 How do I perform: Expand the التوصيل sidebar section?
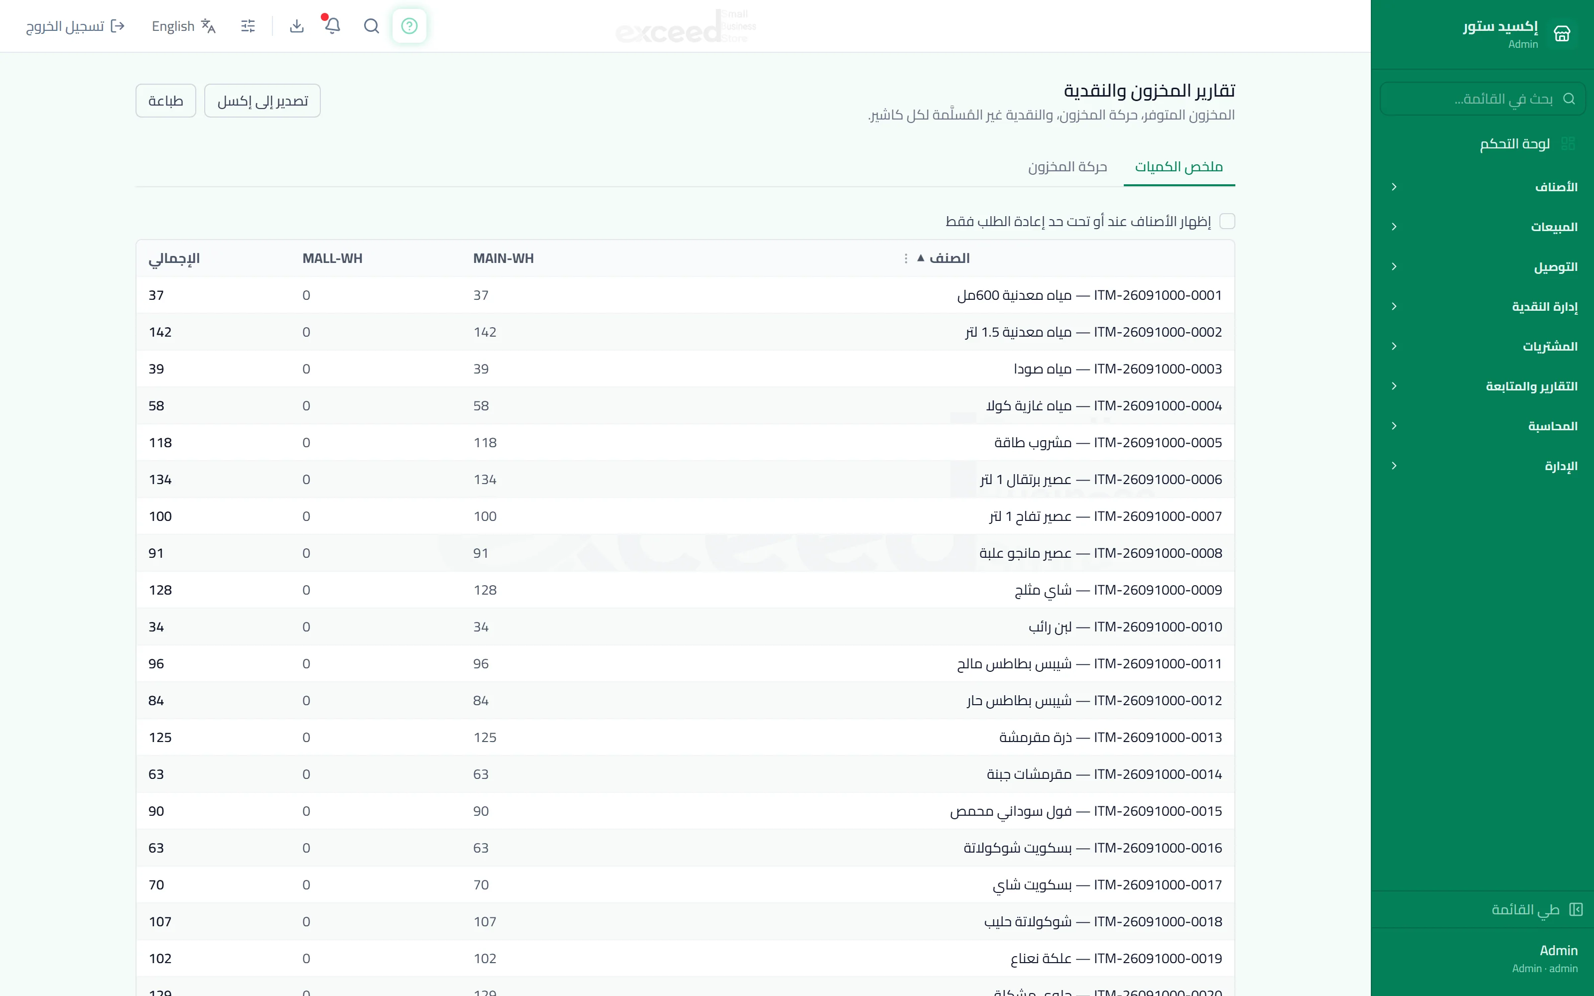(x=1482, y=267)
